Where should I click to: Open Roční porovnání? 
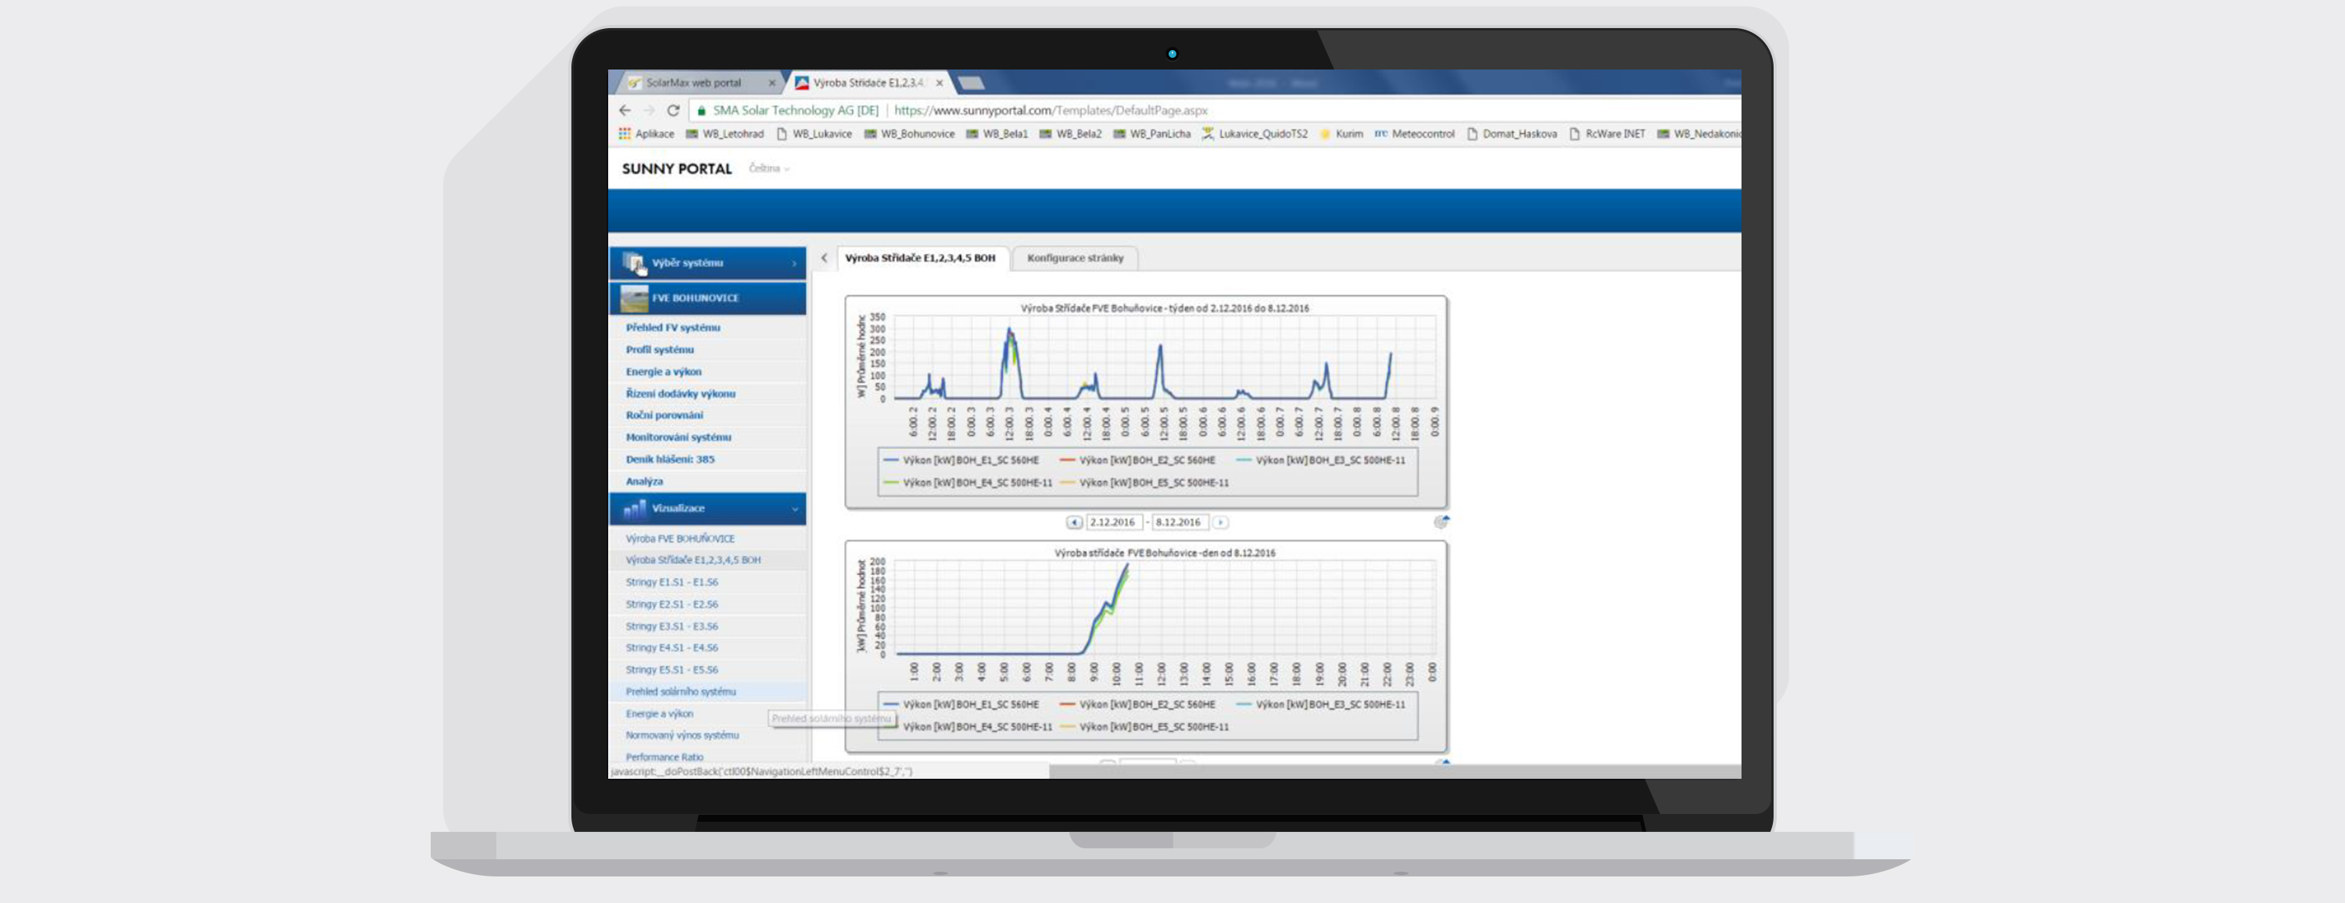664,415
